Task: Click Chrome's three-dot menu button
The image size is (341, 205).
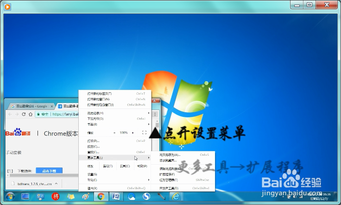Action: pos(155,114)
